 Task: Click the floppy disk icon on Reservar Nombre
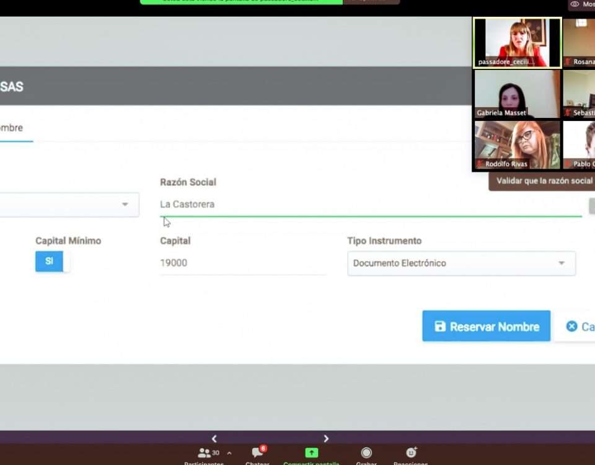[x=440, y=327]
